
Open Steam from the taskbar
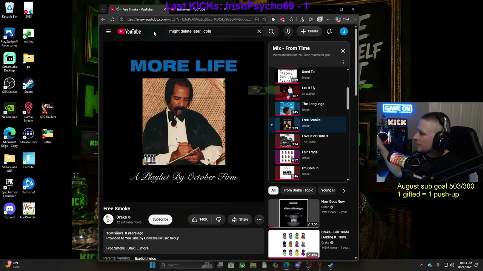331,265
